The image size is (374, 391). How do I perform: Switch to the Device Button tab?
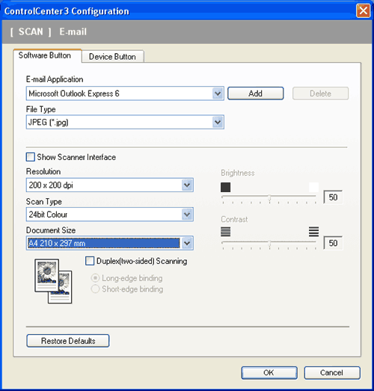pos(112,57)
